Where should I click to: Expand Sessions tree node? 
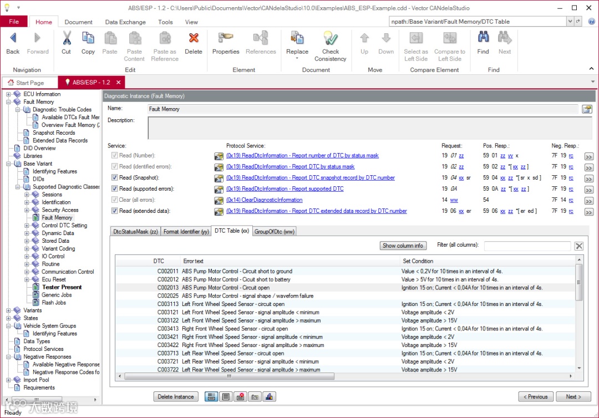(x=27, y=195)
